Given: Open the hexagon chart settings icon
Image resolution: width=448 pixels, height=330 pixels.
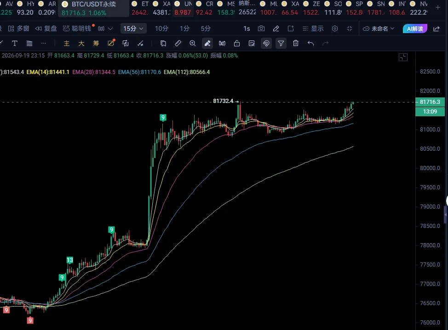Looking at the screenshot, I should pos(335,28).
